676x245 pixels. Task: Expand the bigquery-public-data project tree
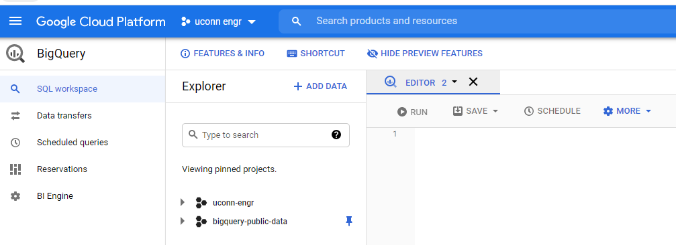click(183, 222)
